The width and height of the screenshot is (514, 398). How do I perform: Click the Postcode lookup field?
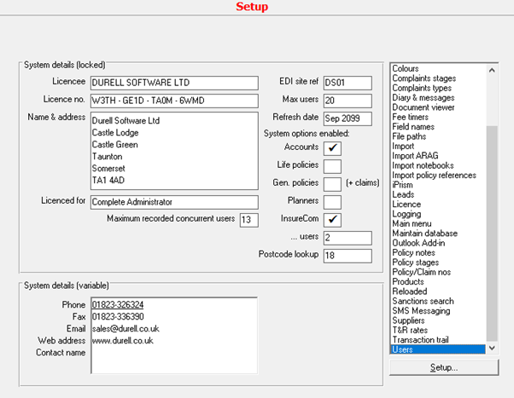pyautogui.click(x=348, y=256)
